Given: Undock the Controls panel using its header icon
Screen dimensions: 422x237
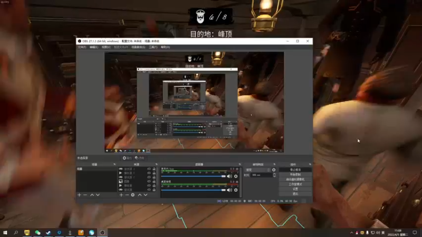Looking at the screenshot, I should click(x=310, y=164).
